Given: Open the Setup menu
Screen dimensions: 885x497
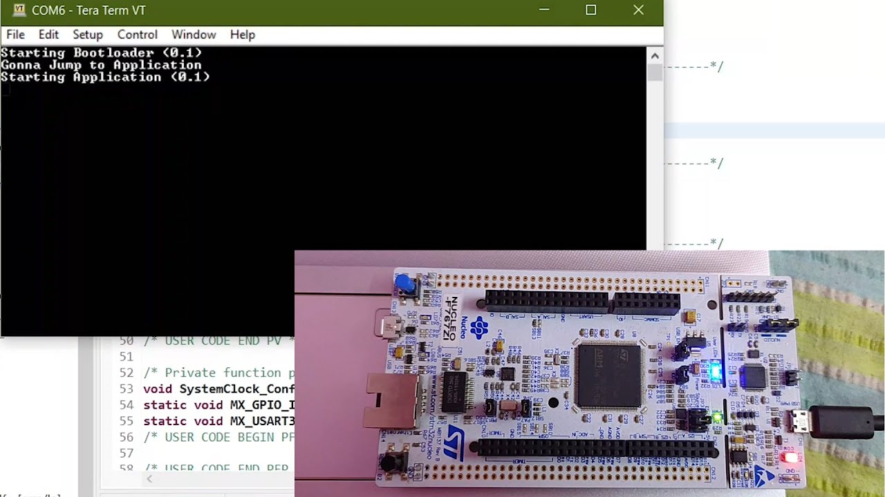Looking at the screenshot, I should coord(88,35).
